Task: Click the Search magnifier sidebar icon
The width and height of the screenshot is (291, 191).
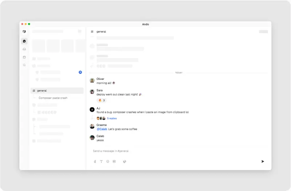Action: (x=24, y=65)
